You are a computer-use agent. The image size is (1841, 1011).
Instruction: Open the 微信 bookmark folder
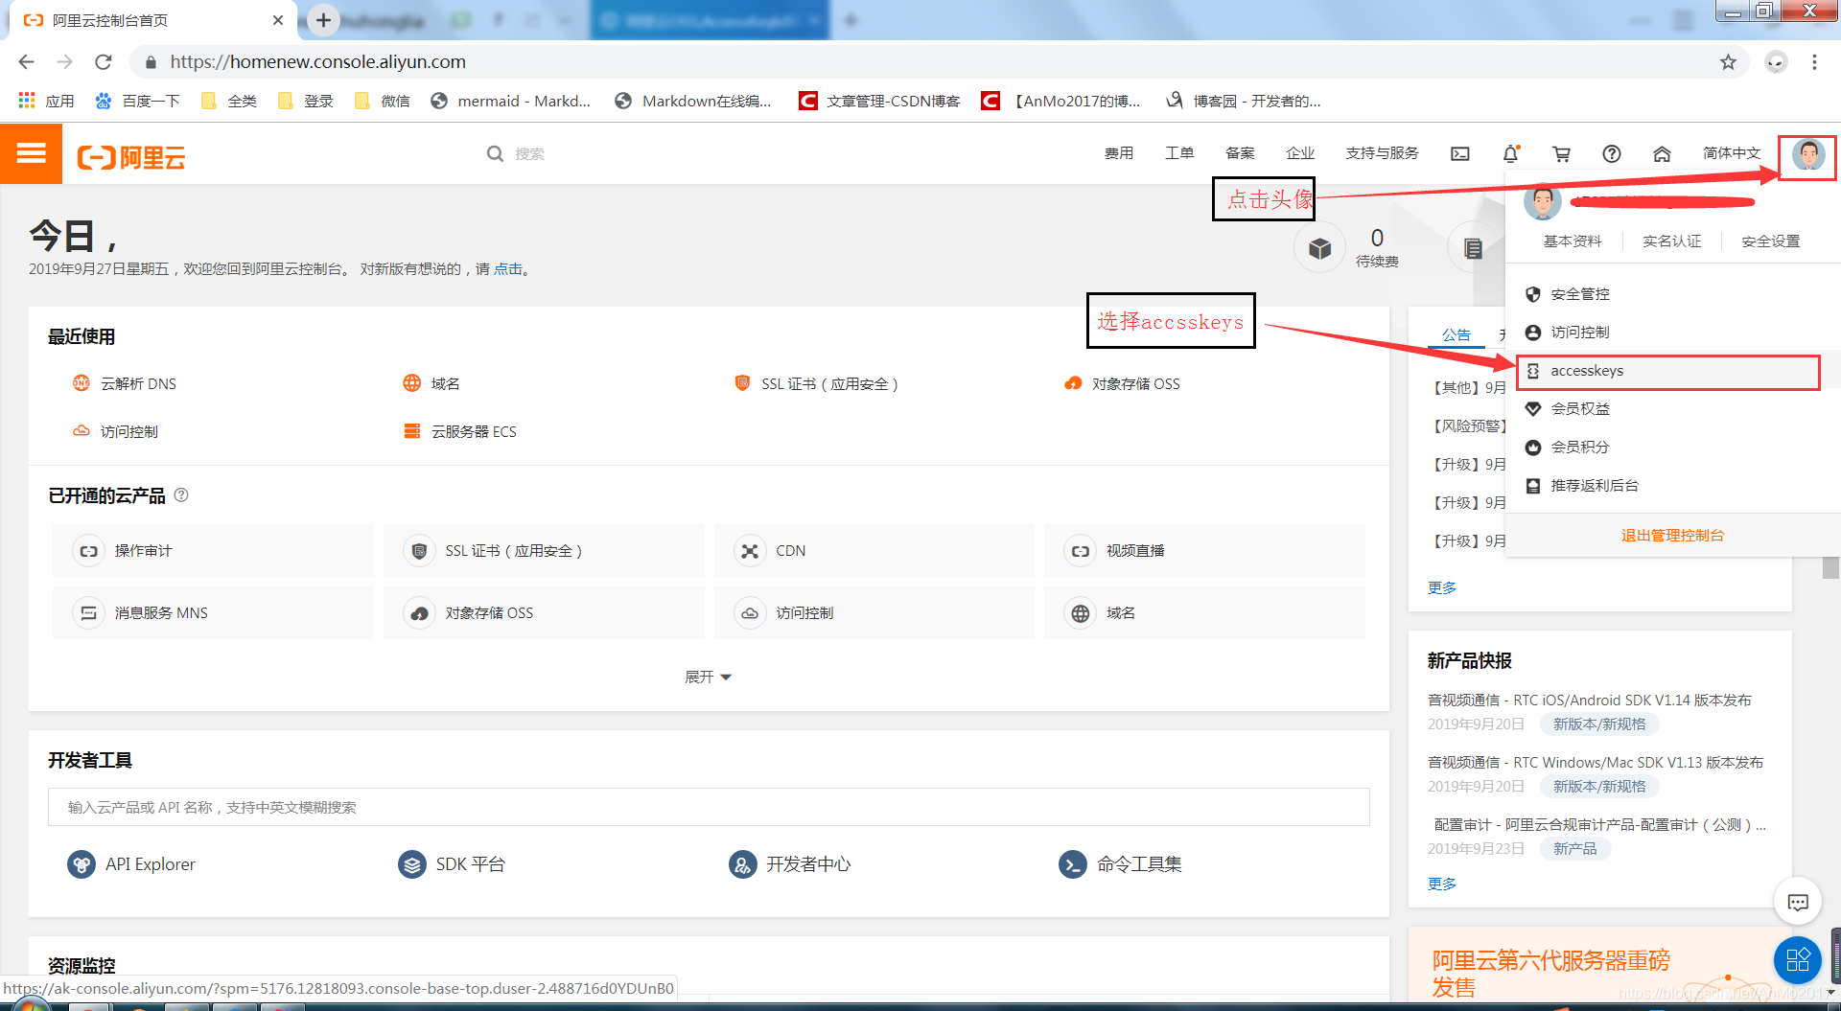[382, 101]
